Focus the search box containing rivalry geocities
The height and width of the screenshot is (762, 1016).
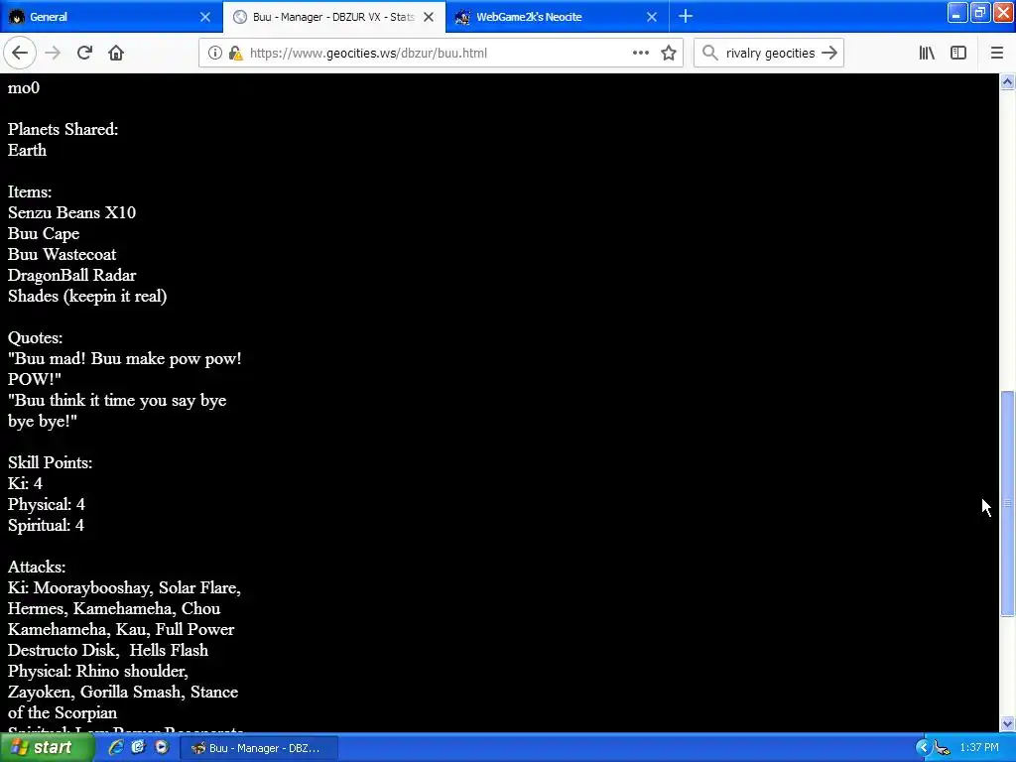point(770,54)
